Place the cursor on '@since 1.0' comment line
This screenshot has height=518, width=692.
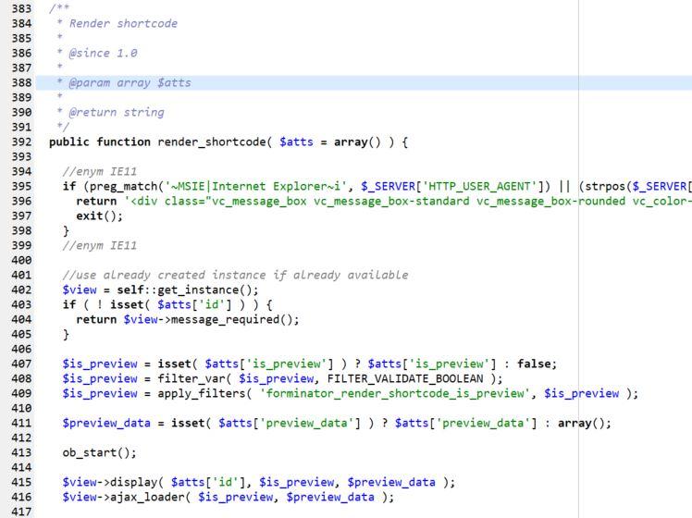(x=103, y=53)
